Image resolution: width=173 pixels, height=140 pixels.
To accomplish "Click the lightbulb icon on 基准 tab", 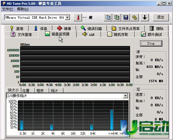I will [x=12, y=28].
